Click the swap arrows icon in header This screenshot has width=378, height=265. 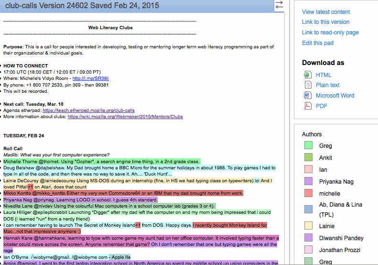[279, 5]
